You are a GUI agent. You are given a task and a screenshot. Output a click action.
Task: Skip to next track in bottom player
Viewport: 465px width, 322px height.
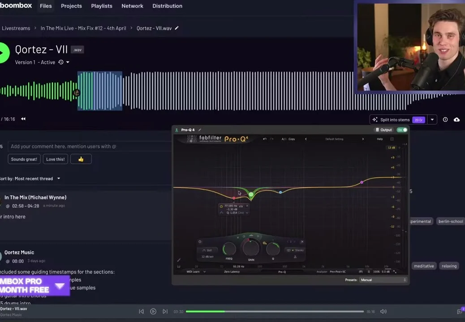click(165, 311)
